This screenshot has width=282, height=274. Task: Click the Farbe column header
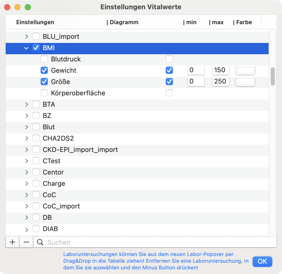point(242,22)
